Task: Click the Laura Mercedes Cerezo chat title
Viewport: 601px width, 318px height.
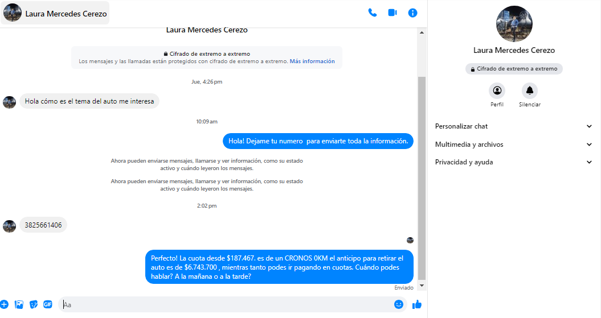Action: 207,30
